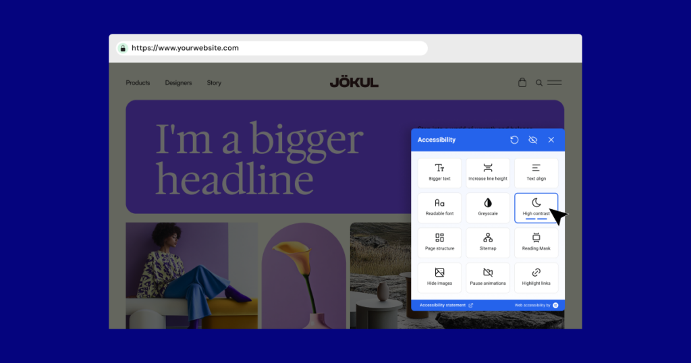Open the Sitemap tile

488,242
